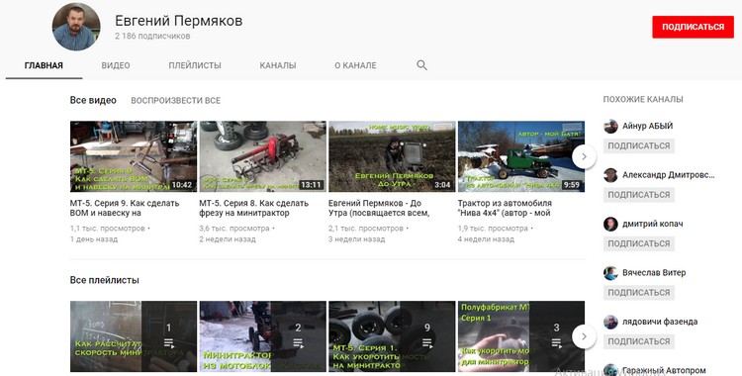Image resolution: width=742 pixels, height=376 pixels.
Task: Show next videos with the chevron in the Все видео row
Action: coord(584,156)
